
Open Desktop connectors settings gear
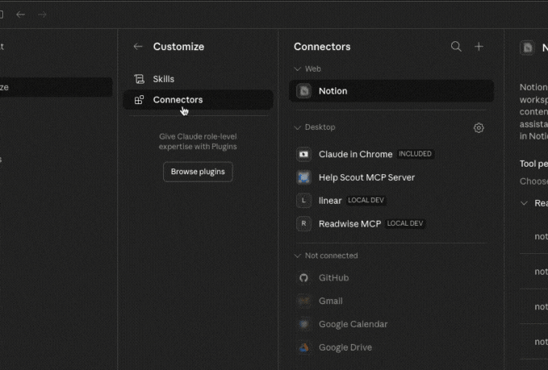[x=479, y=127]
